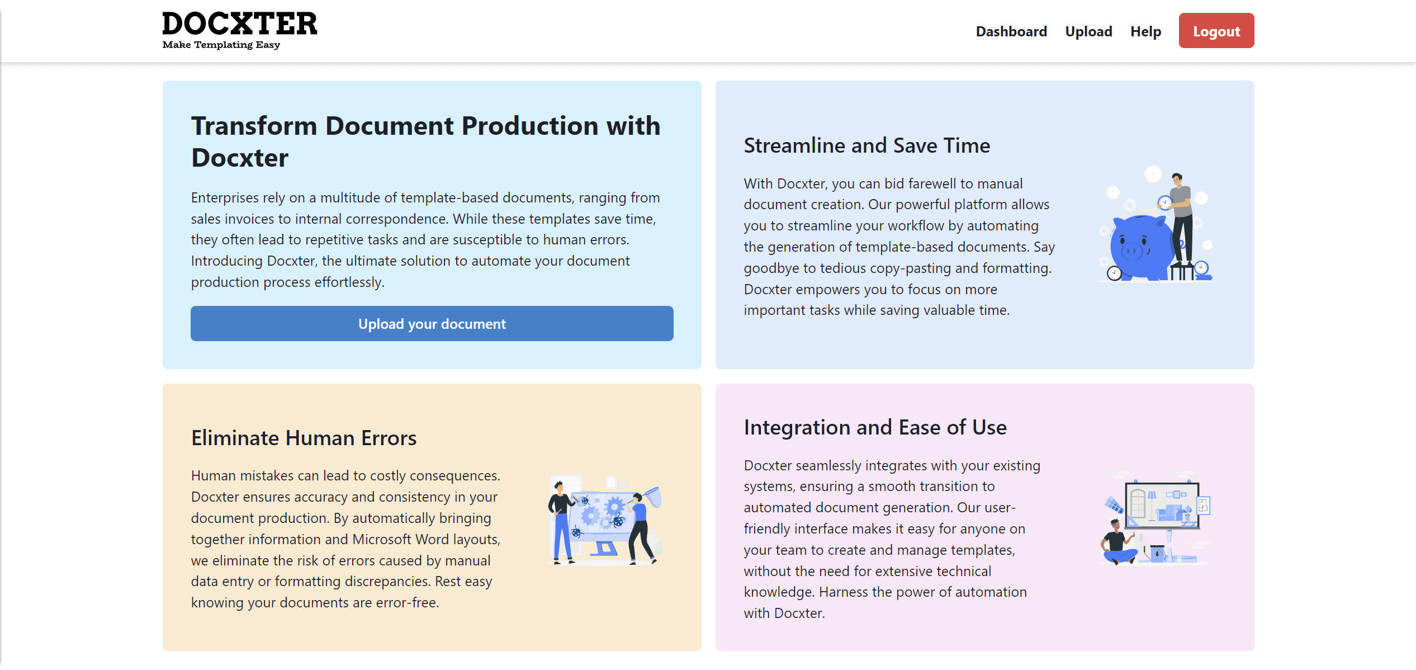Go to the Upload nav link
Viewport: 1416px width, 670px height.
pos(1088,31)
